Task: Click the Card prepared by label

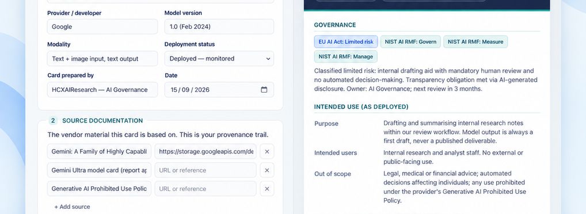Action: coord(70,75)
